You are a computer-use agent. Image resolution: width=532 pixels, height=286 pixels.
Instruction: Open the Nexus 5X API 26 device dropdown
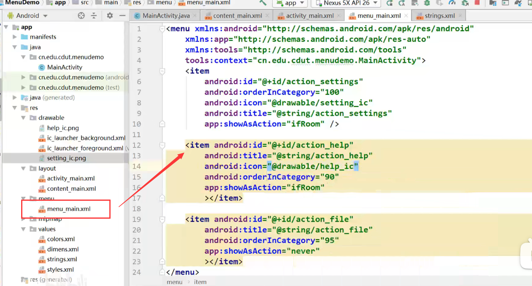[346, 3]
